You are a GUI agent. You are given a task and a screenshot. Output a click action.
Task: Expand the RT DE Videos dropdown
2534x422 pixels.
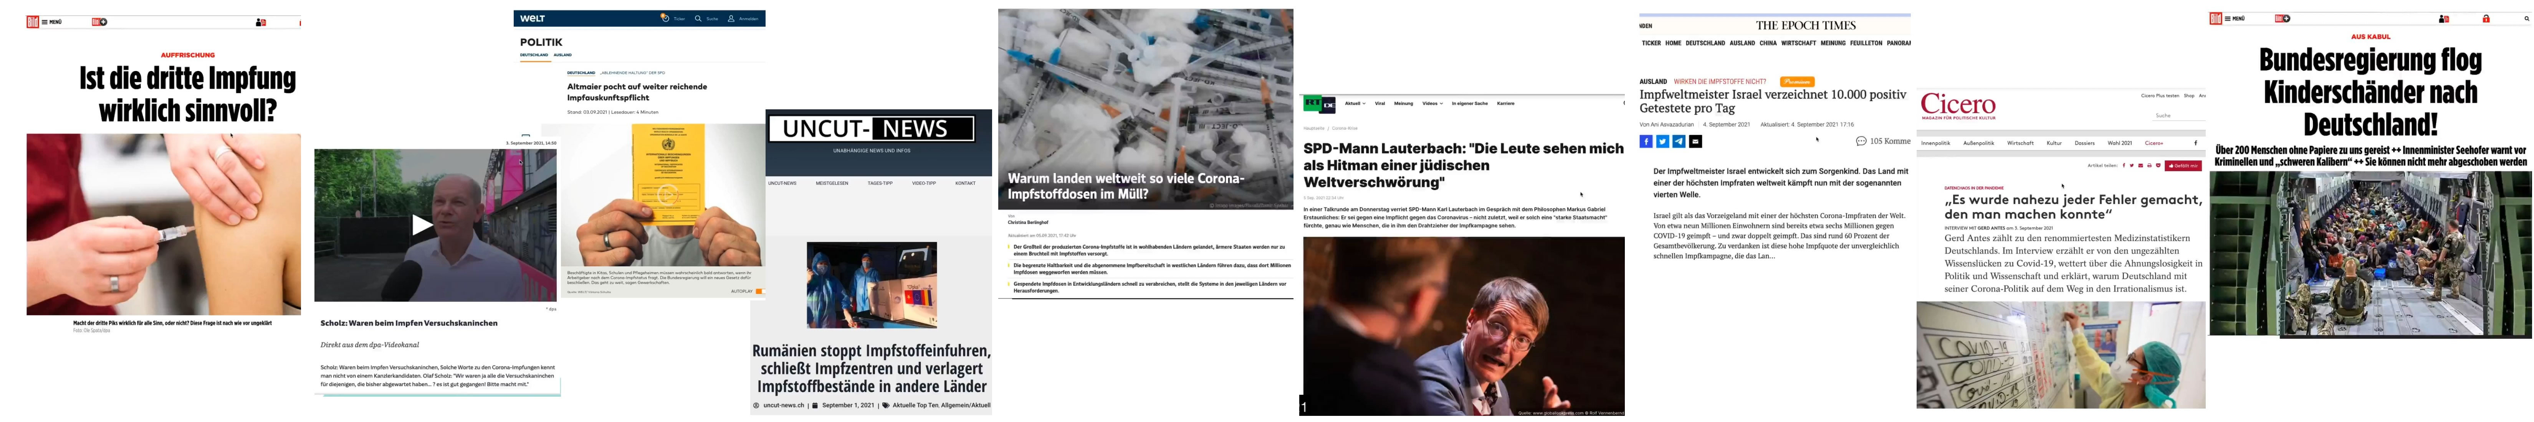[x=1432, y=103]
